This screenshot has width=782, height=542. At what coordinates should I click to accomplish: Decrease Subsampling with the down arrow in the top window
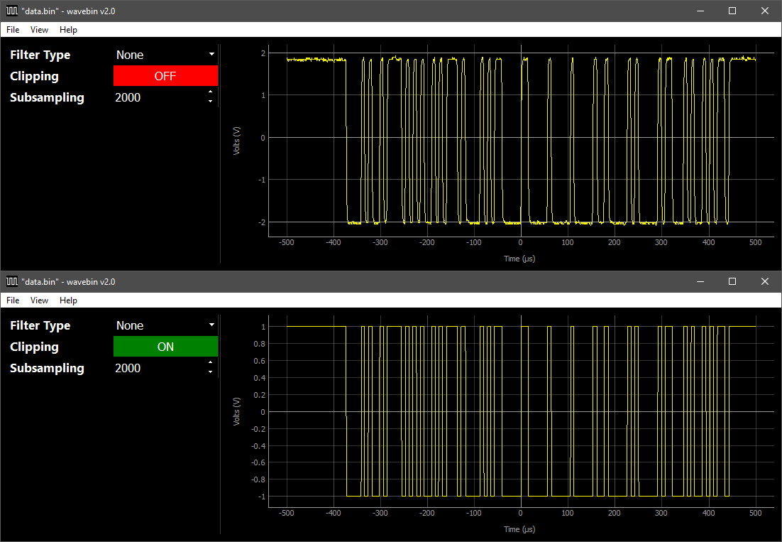tap(210, 102)
